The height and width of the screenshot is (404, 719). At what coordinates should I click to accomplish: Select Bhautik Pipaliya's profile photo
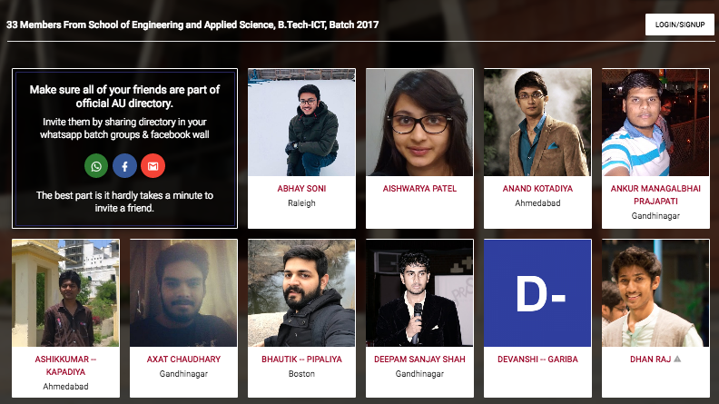tap(301, 293)
